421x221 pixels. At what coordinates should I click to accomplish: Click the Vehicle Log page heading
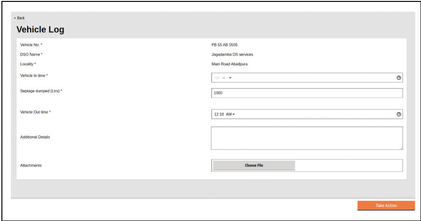(40, 29)
